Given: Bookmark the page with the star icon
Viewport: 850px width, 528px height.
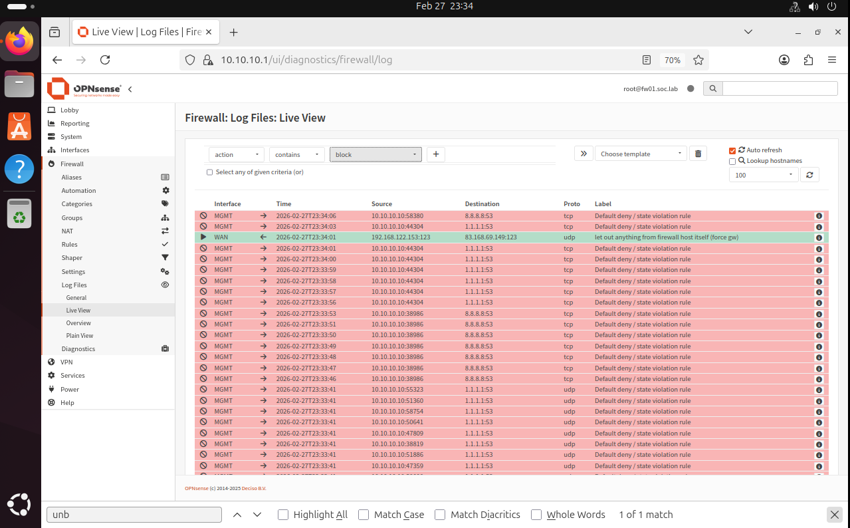Looking at the screenshot, I should 698,60.
